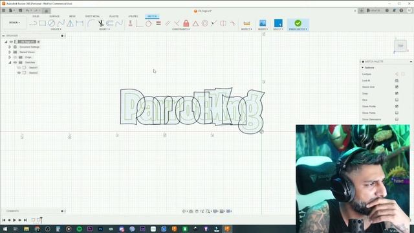The height and width of the screenshot is (233, 414).
Task: Open the Data Panel grid icon
Action: tap(4, 10)
